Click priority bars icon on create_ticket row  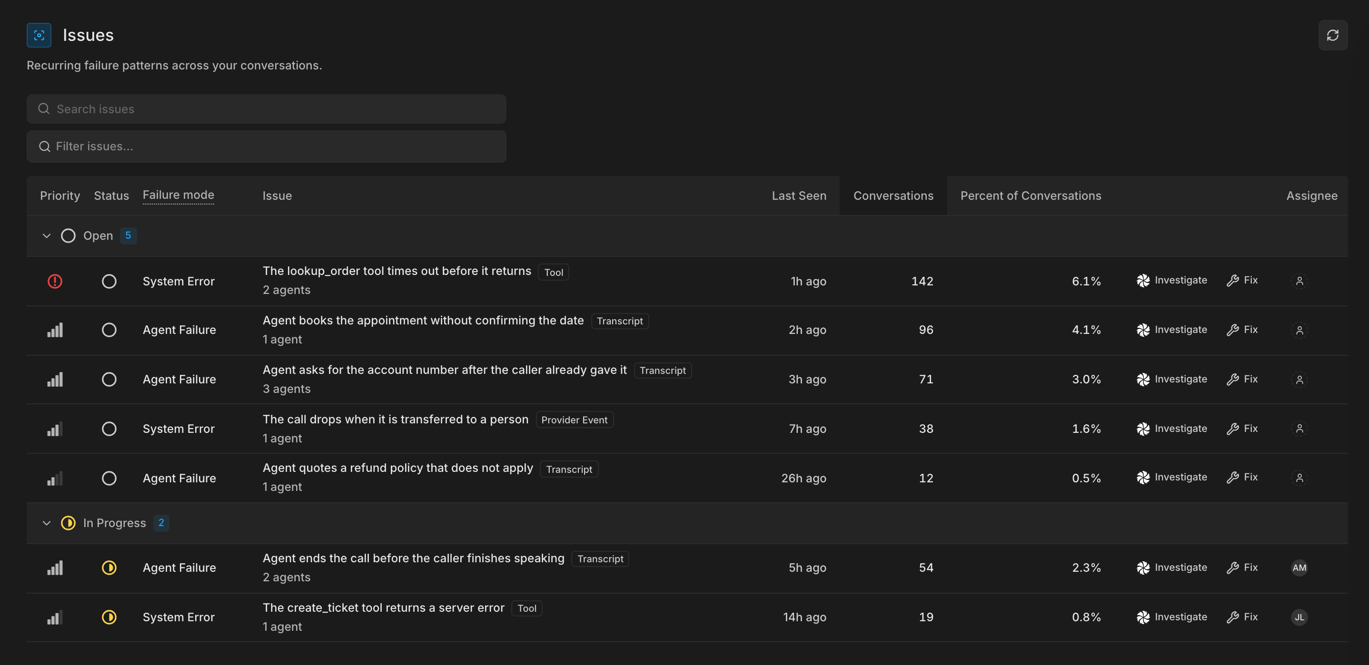pos(55,616)
